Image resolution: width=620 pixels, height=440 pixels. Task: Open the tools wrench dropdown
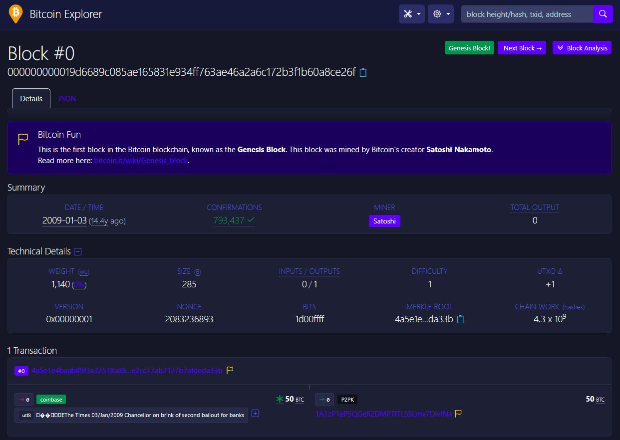point(412,14)
